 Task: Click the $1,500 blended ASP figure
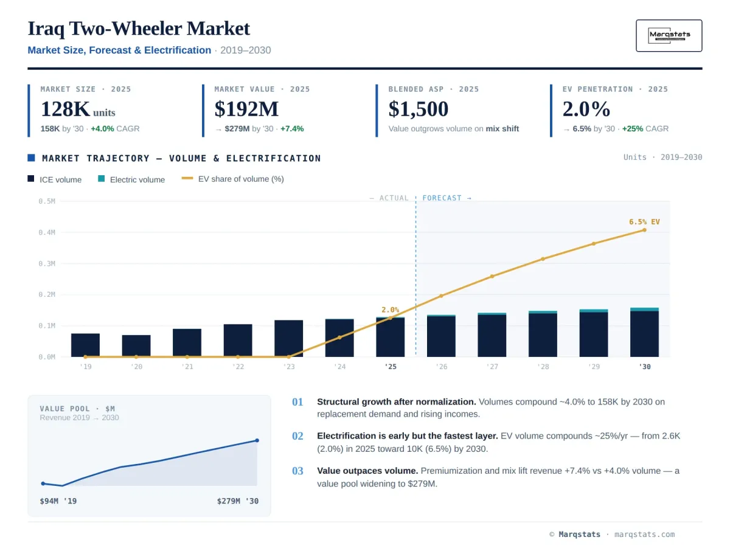coord(419,109)
